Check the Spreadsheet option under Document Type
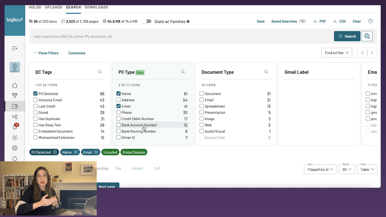Screen dimensions: 386x217 (x=202, y=106)
